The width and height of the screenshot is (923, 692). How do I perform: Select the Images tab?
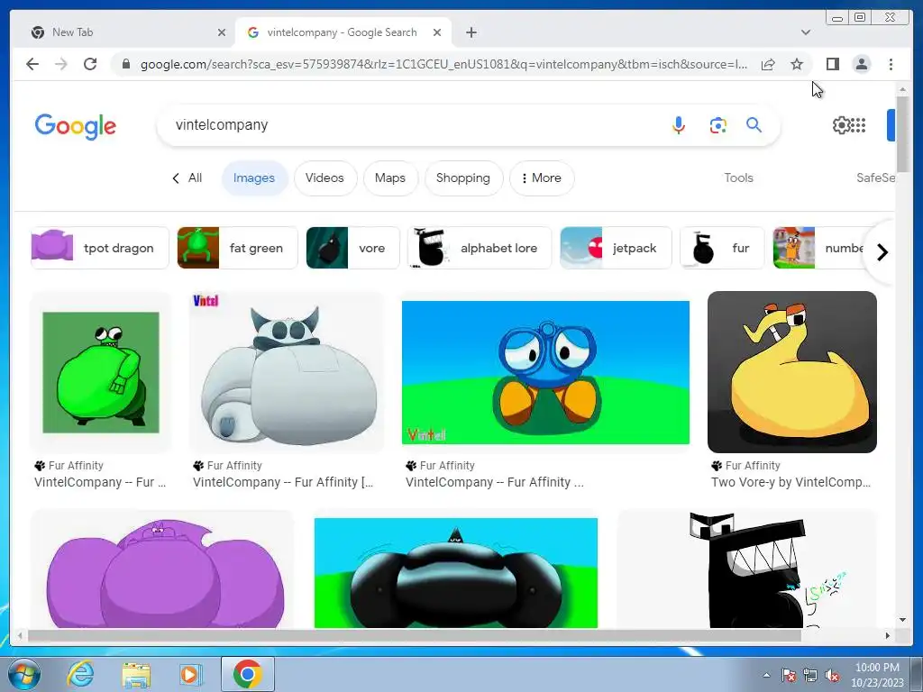(x=253, y=178)
